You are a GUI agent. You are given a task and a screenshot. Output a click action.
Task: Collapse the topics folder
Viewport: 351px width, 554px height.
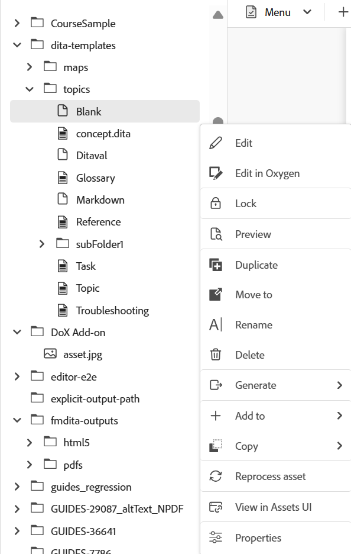(x=28, y=89)
